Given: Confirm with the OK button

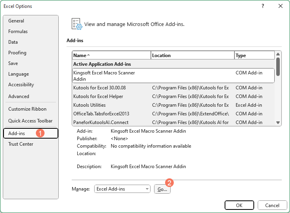Looking at the screenshot, I should (239, 205).
